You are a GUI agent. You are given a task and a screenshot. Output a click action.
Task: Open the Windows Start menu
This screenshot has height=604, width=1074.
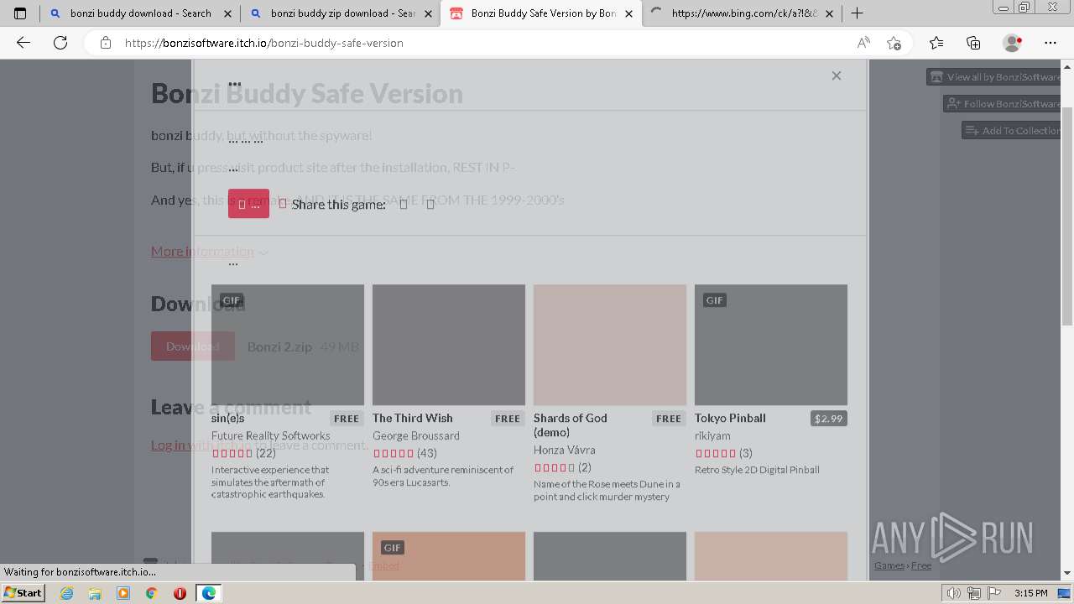point(23,592)
